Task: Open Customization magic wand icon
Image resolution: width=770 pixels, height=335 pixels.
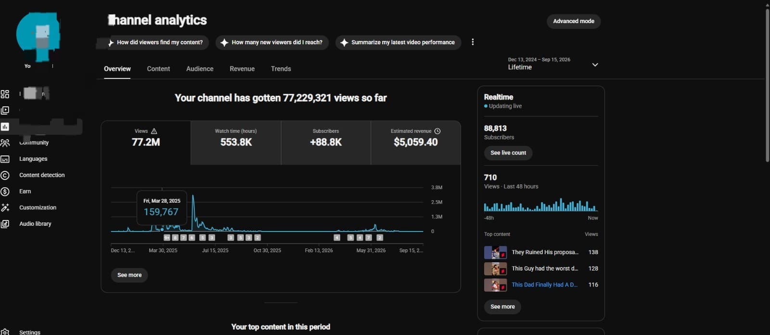Action: 5,207
